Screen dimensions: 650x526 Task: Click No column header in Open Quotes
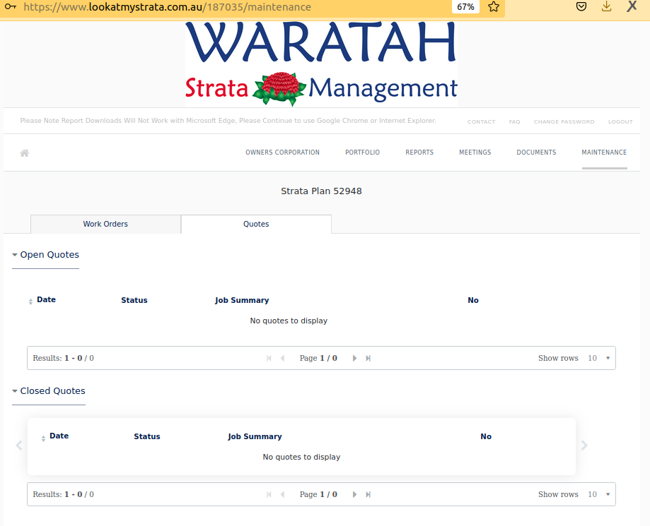click(473, 300)
